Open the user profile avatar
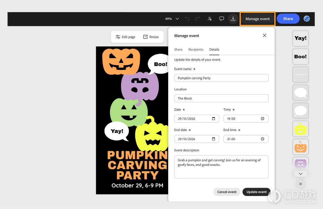The width and height of the screenshot is (323, 209). [307, 19]
